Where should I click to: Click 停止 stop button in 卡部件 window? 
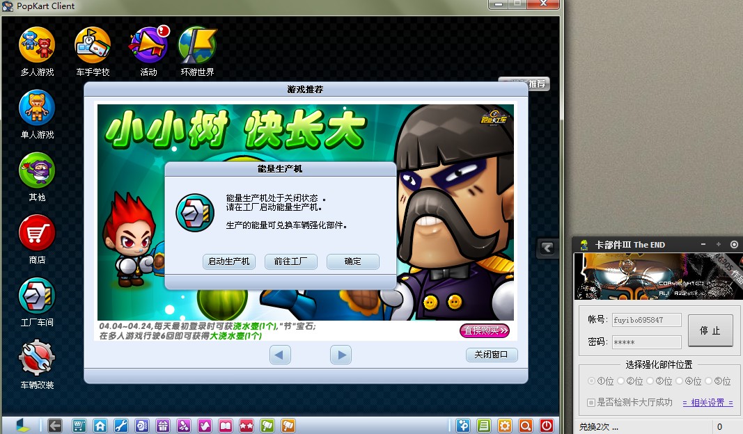[x=710, y=330]
